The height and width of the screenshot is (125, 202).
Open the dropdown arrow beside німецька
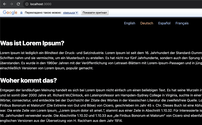[77, 13]
